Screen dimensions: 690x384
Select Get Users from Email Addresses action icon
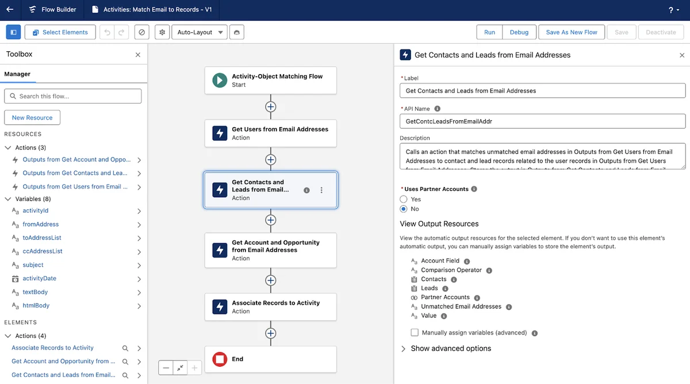coord(220,133)
